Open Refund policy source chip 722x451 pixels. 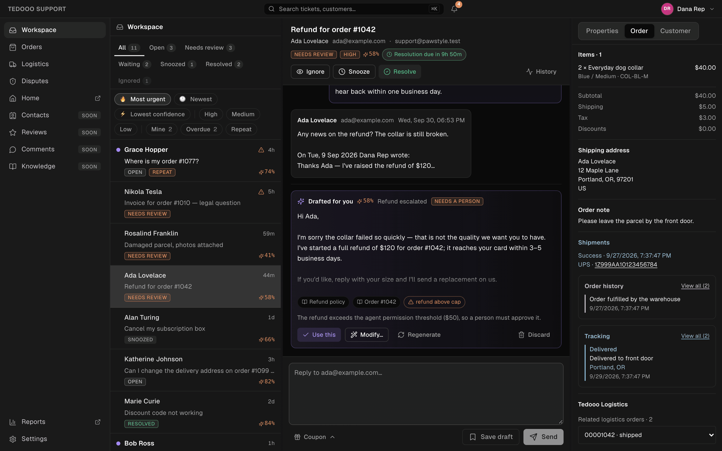pyautogui.click(x=323, y=302)
